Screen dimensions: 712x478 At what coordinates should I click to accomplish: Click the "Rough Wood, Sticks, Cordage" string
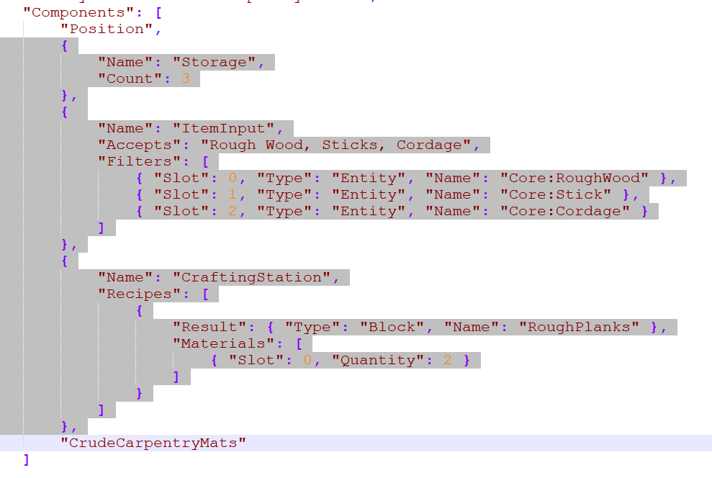pos(335,145)
